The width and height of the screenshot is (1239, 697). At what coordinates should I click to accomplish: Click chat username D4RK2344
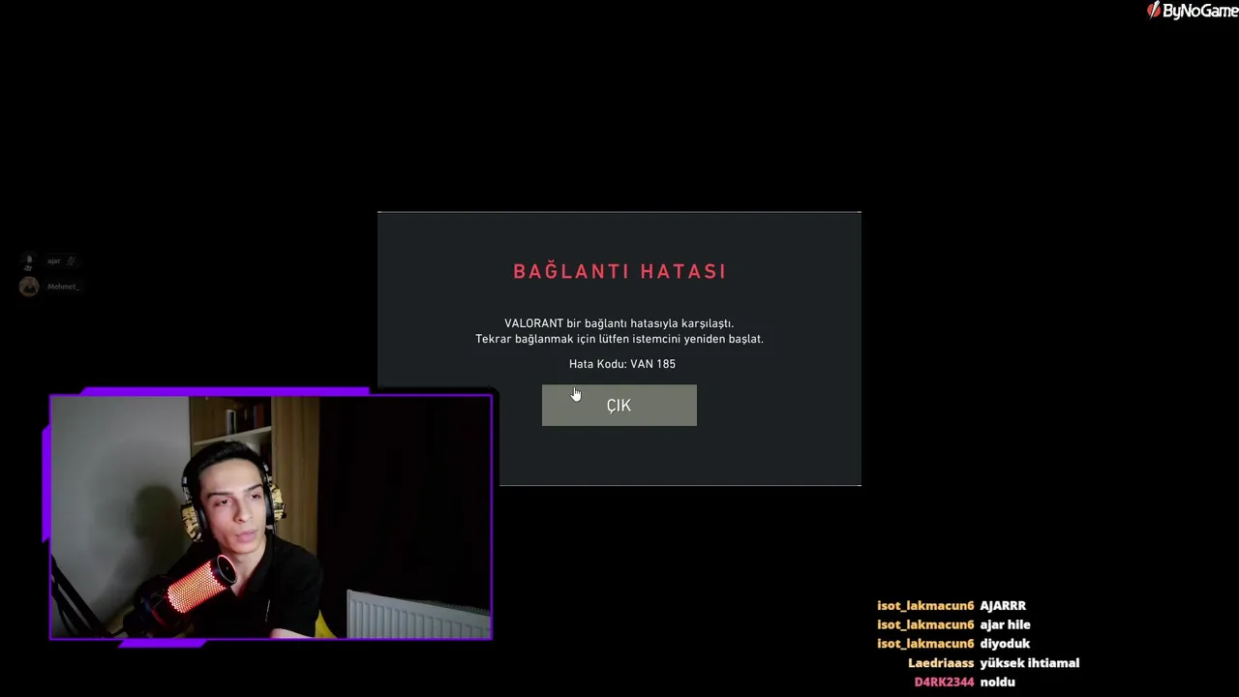tap(944, 682)
